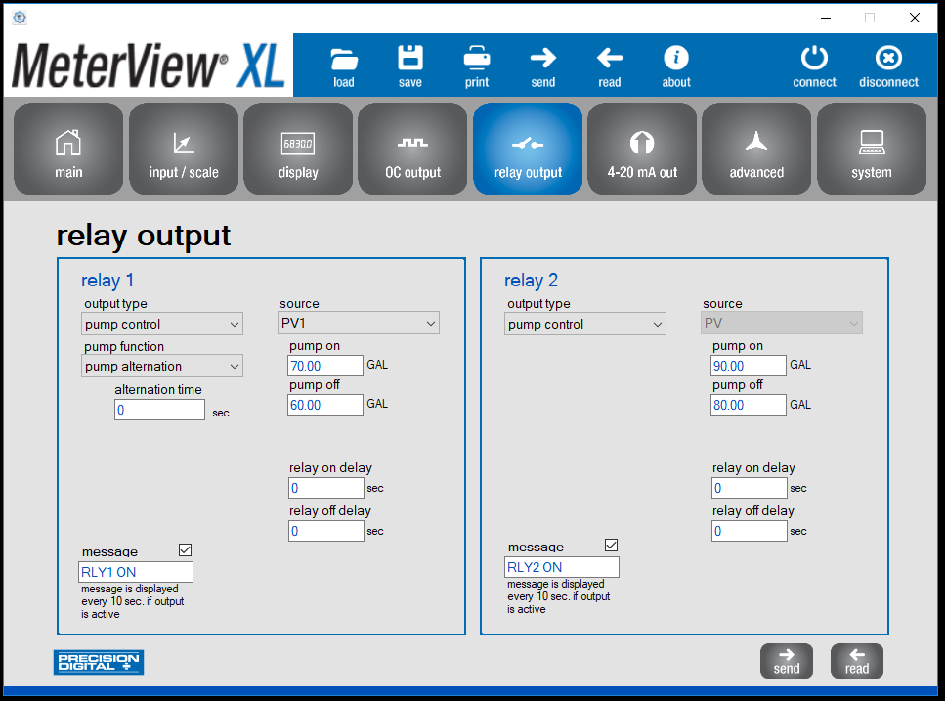Click relay 1 relay on delay field
Viewport: 945px width, 701px height.
(x=326, y=488)
